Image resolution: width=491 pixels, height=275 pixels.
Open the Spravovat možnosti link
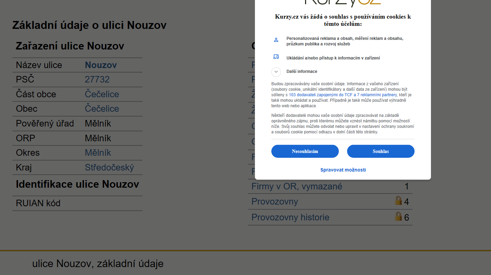tap(343, 170)
